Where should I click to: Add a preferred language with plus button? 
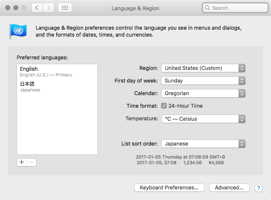coord(22,162)
